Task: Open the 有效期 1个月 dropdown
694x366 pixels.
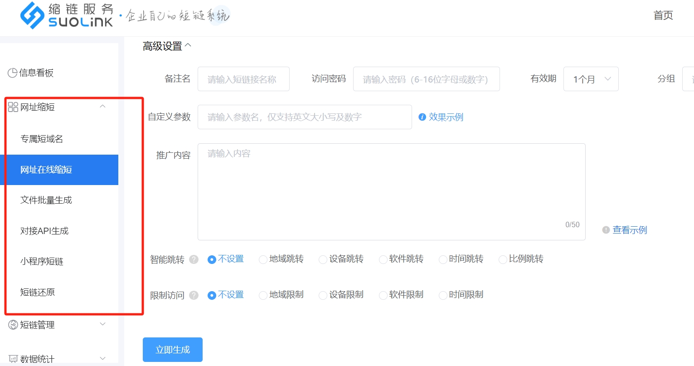Action: [591, 79]
